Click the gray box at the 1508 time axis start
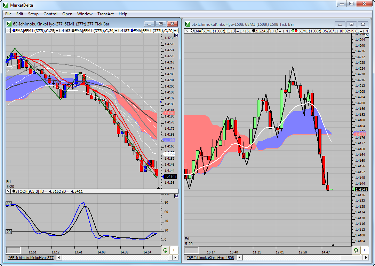This screenshot has height=266, width=375. point(192,250)
